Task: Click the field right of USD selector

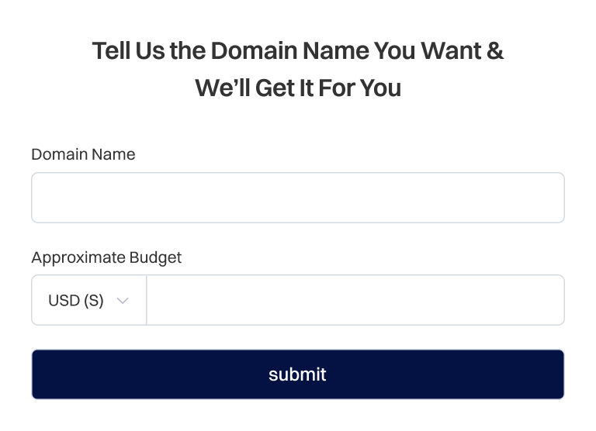Action: pyautogui.click(x=355, y=301)
